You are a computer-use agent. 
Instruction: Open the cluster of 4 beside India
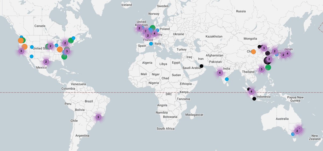click(x=220, y=73)
